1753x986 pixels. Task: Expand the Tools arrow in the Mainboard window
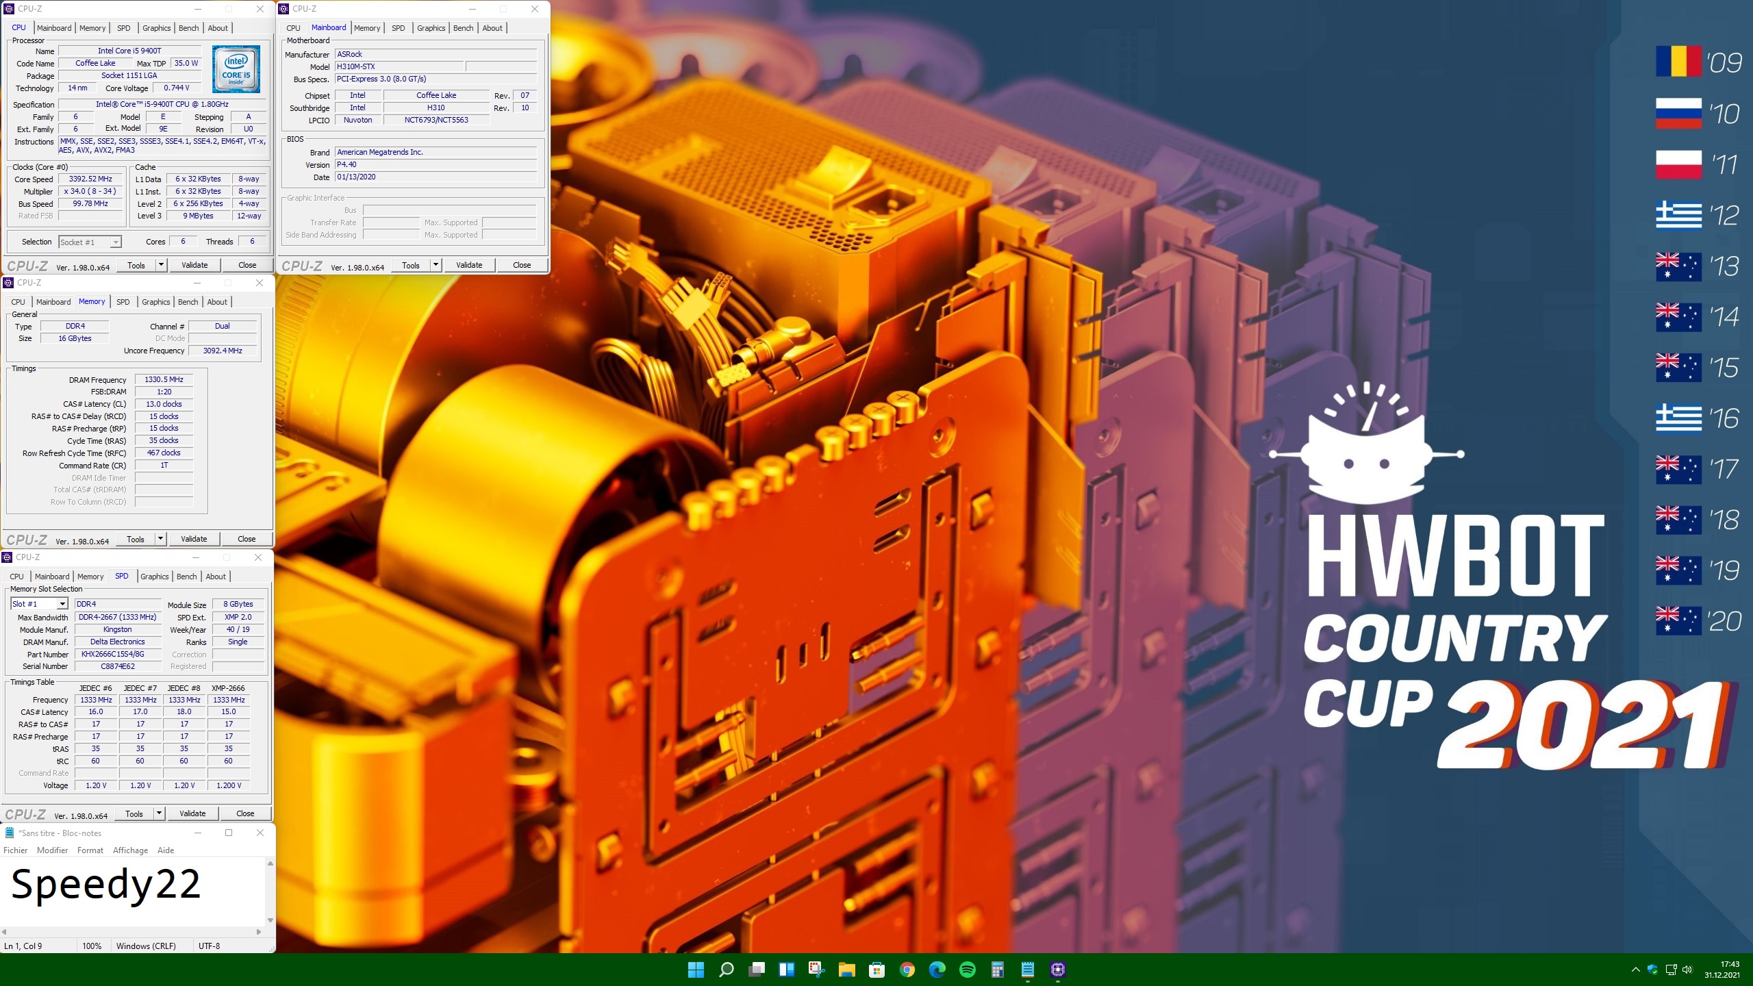436,265
